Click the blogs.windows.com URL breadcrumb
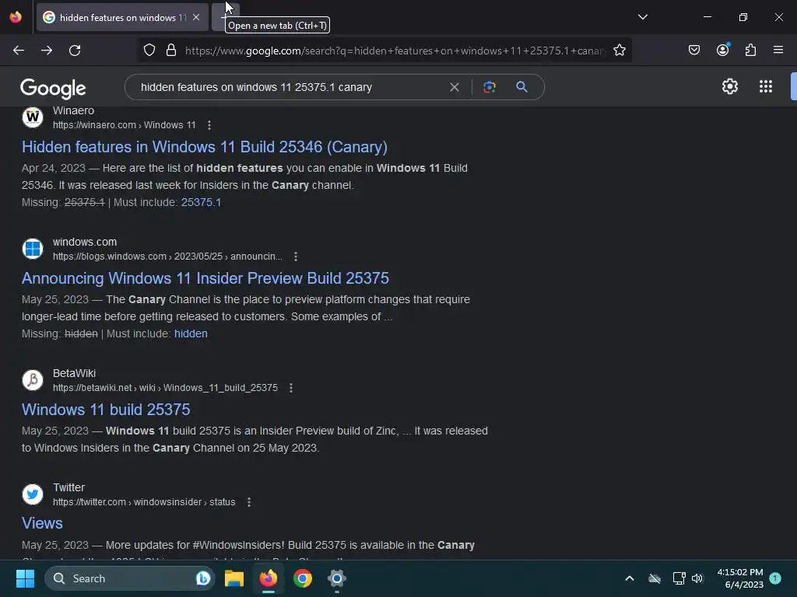 [x=167, y=257]
